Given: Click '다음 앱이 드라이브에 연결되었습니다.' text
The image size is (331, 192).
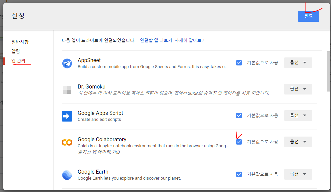Looking at the screenshot, I should [x=99, y=40].
